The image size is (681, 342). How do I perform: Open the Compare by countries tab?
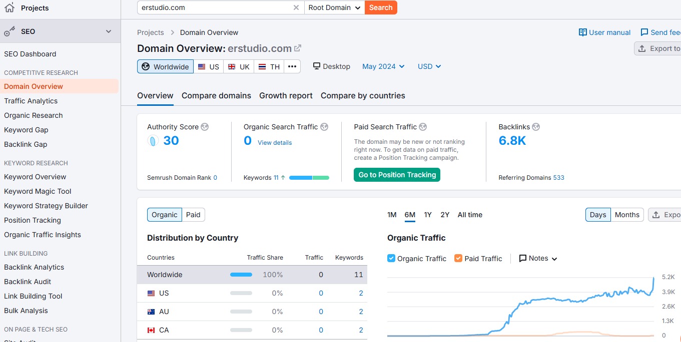(363, 96)
